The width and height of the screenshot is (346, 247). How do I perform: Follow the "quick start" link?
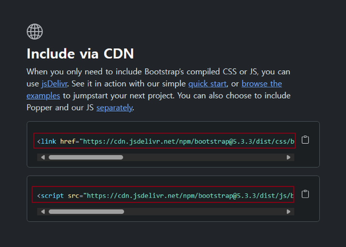tap(207, 84)
